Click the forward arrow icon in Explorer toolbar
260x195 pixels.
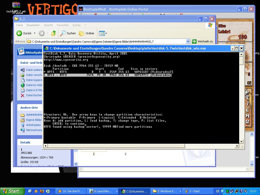42,33
